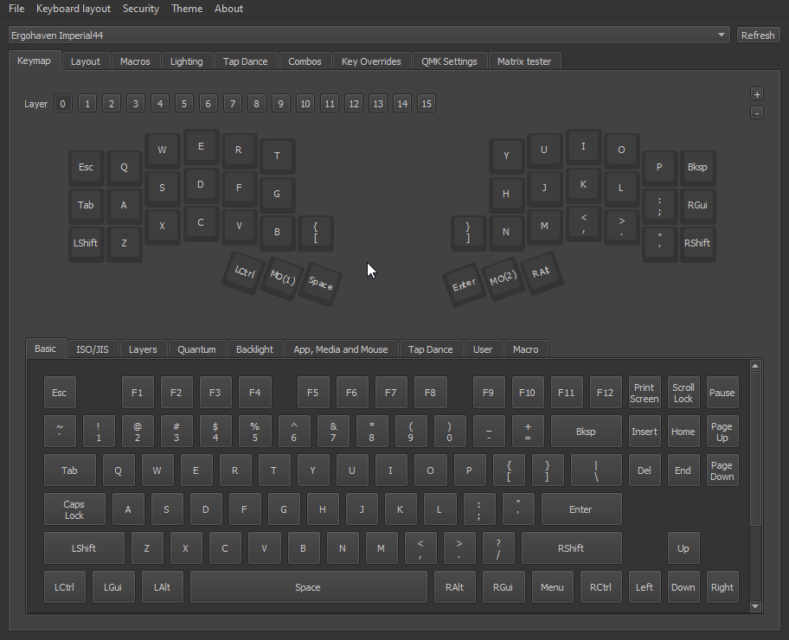Open the About menu
This screenshot has height=640, width=789.
point(228,9)
